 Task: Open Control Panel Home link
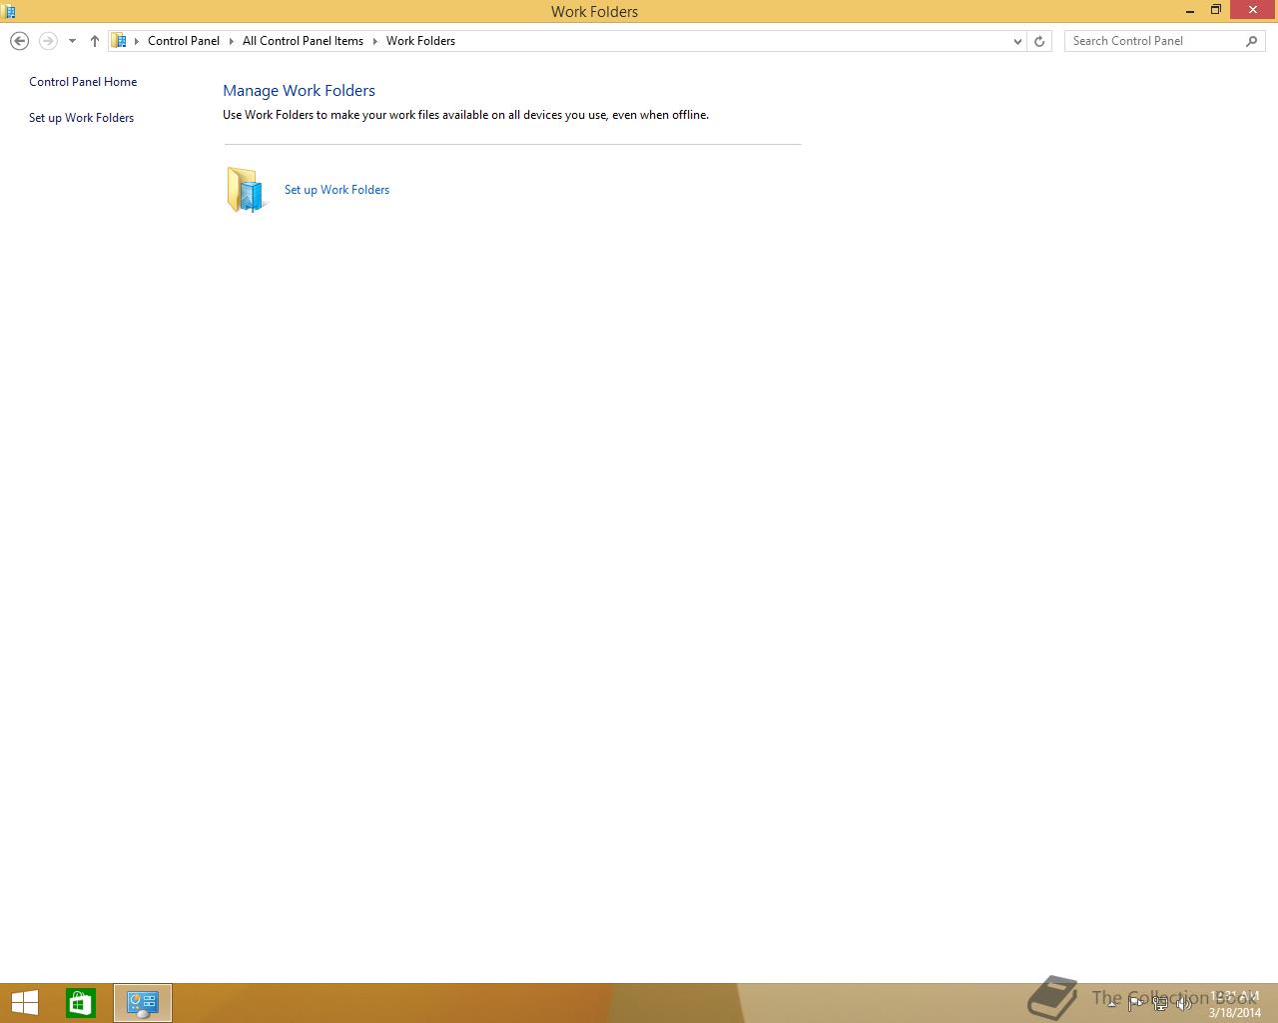[83, 82]
